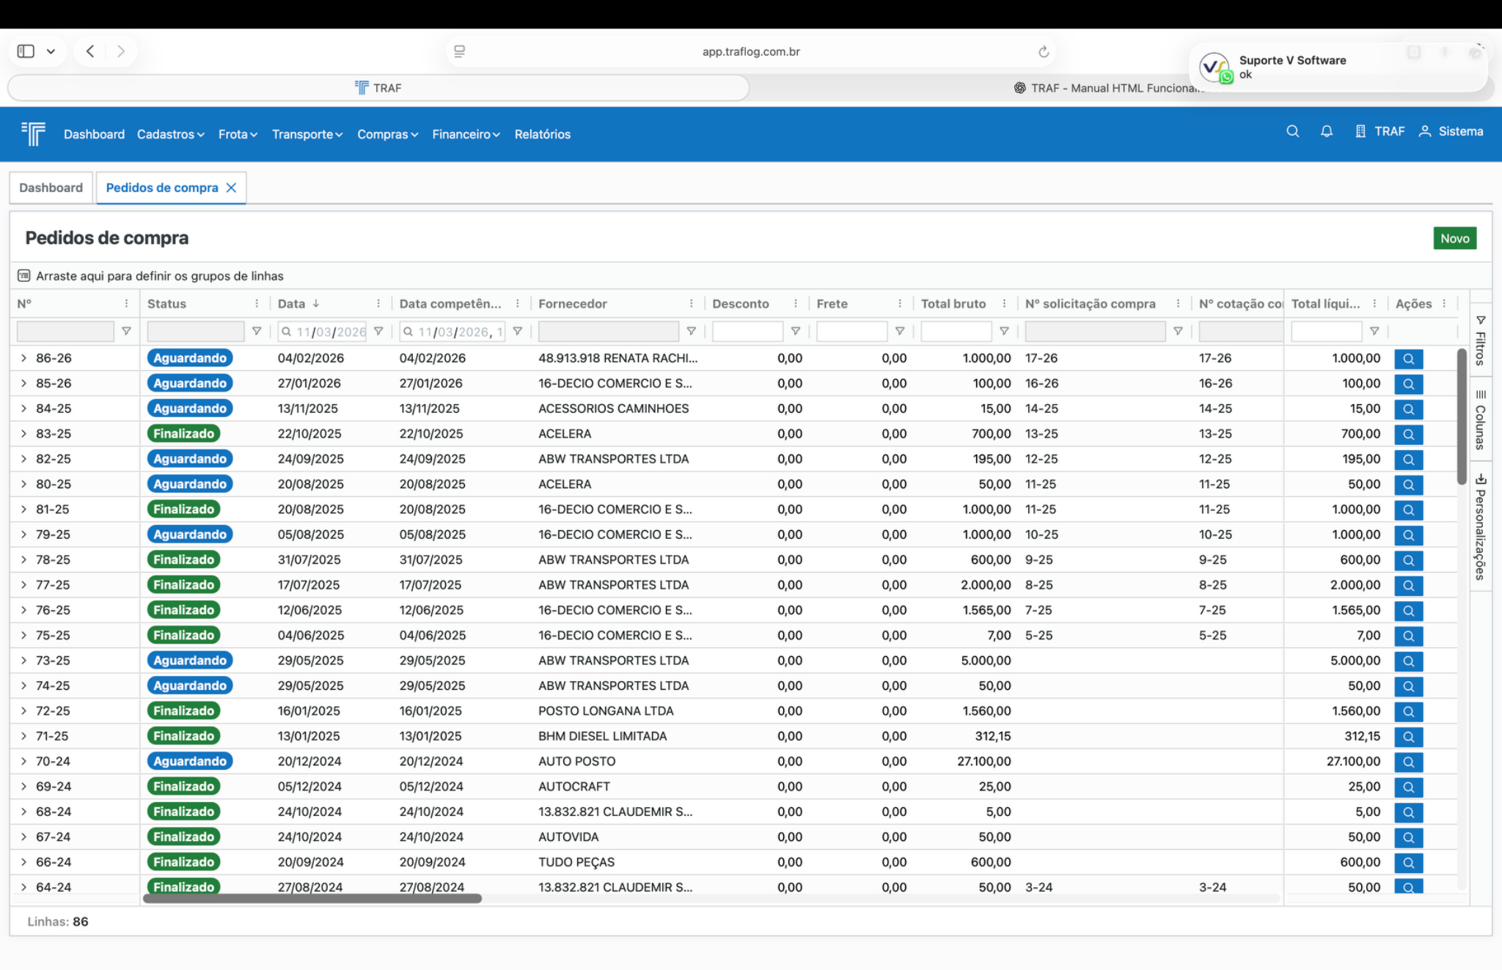Image resolution: width=1502 pixels, height=970 pixels.
Task: Click the TRAF logo in the navbar
Action: [33, 133]
